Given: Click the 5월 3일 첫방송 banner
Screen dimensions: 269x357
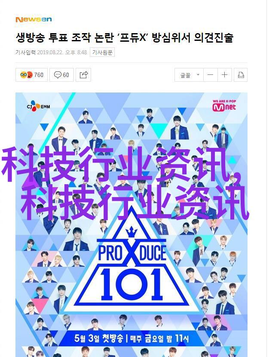Looking at the screenshot, I should click(x=131, y=339).
